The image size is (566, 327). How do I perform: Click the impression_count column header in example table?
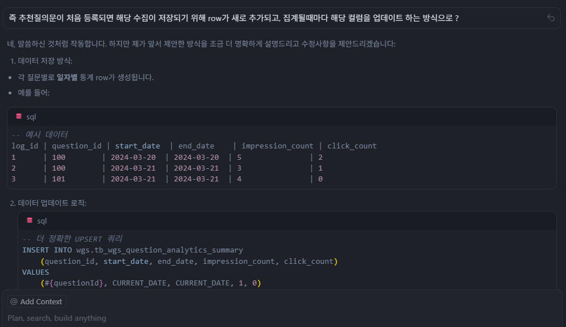(277, 146)
